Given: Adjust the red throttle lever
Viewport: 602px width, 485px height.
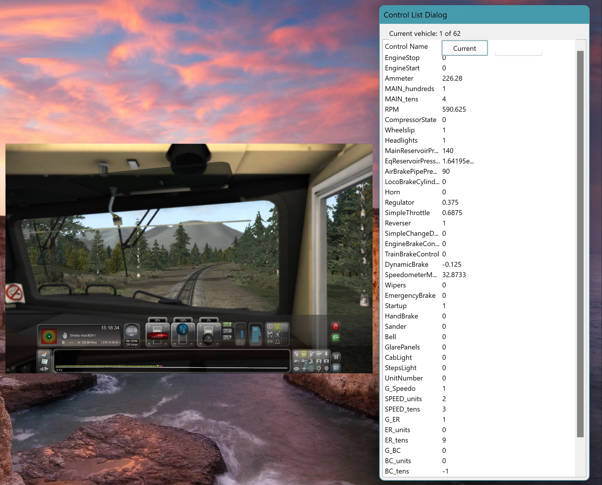Looking at the screenshot, I should (157, 335).
